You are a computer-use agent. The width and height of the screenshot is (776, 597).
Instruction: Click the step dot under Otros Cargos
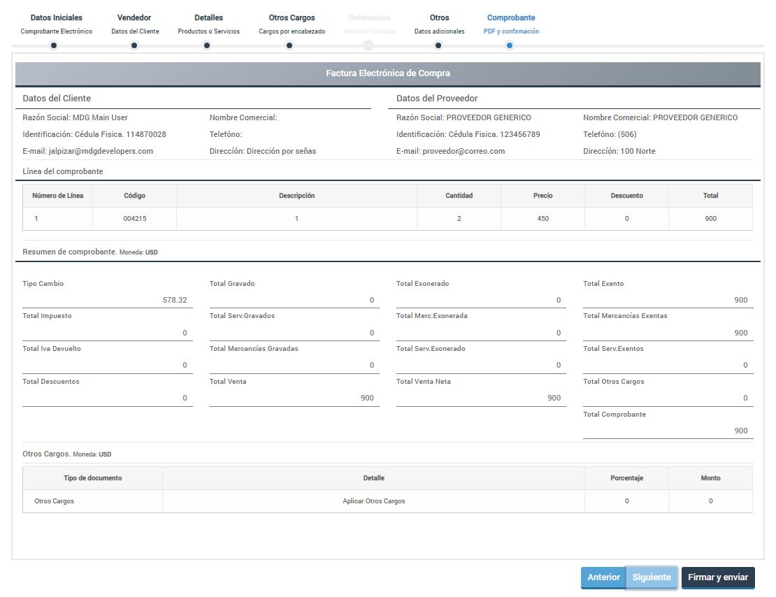click(289, 46)
